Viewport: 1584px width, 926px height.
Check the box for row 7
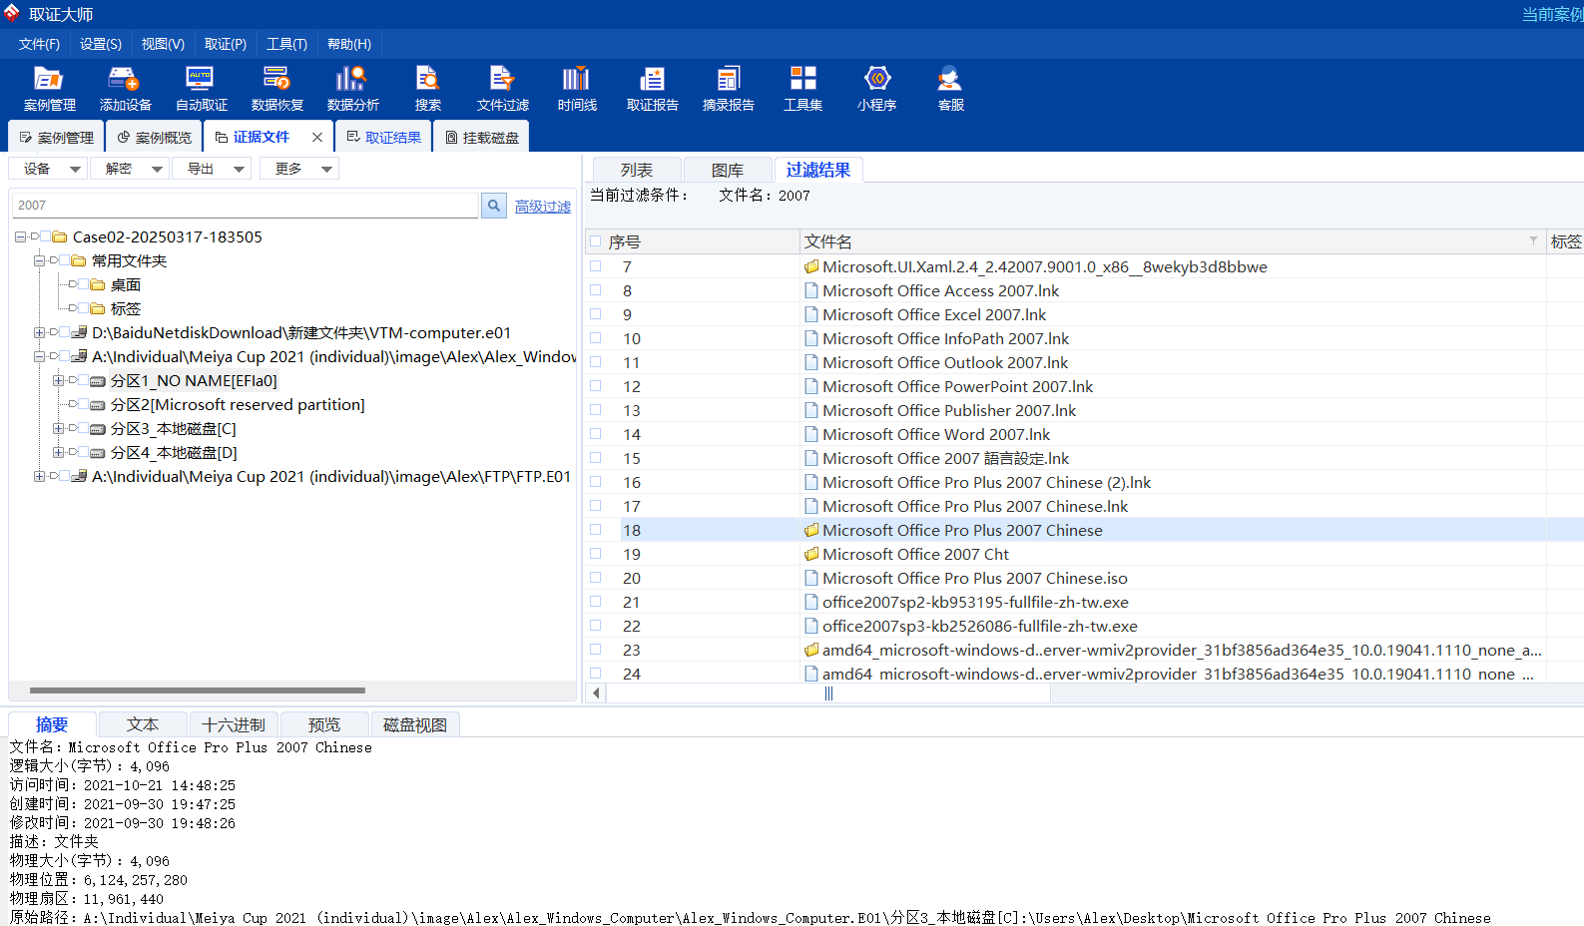[596, 266]
